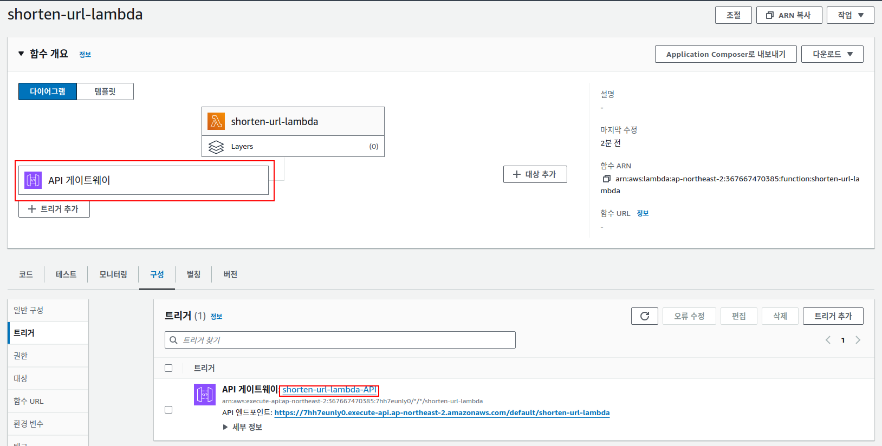Select the API 게이트웨이 trigger box in diagram
This screenshot has width=882, height=446.
[x=144, y=180]
